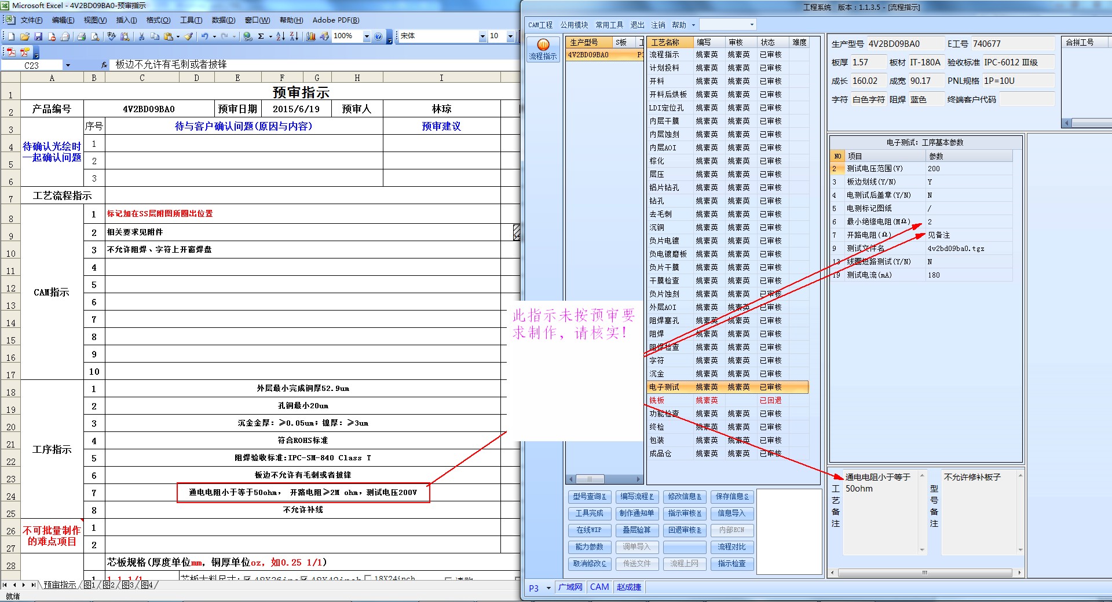The width and height of the screenshot is (1112, 602).
Task: Select the 电子测试 row in process list
Action: click(727, 387)
